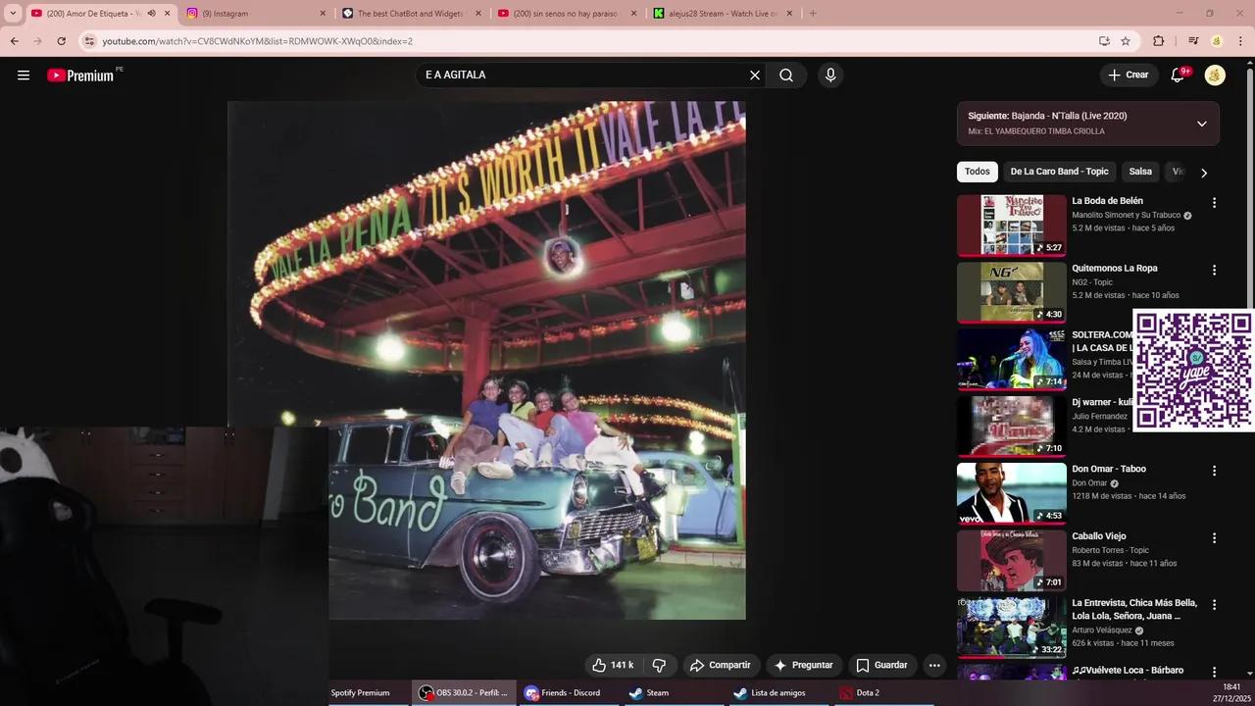Select the De La Caro Band - Topic chip
1255x706 pixels.
point(1059,172)
